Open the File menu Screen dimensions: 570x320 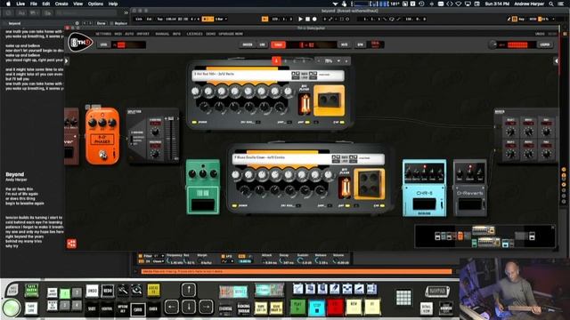(x=34, y=4)
